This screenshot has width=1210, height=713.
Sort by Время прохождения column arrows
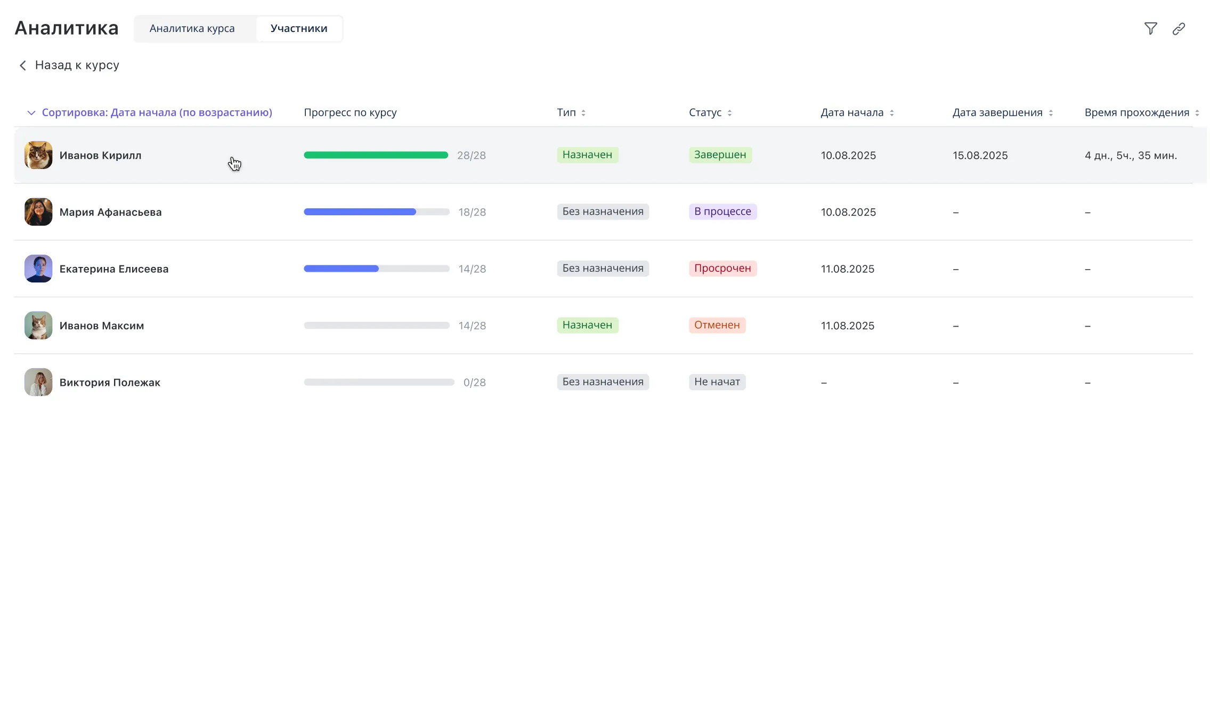[x=1197, y=113]
